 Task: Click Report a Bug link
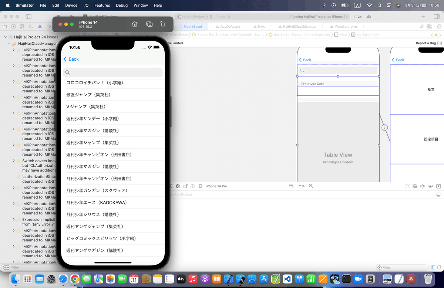(x=428, y=43)
